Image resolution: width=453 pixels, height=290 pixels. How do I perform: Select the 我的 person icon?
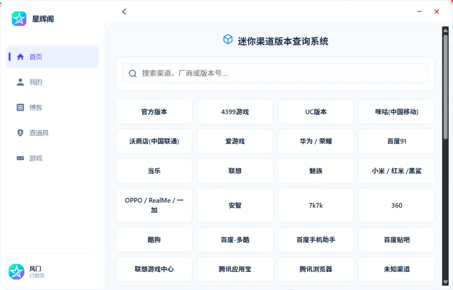[20, 82]
